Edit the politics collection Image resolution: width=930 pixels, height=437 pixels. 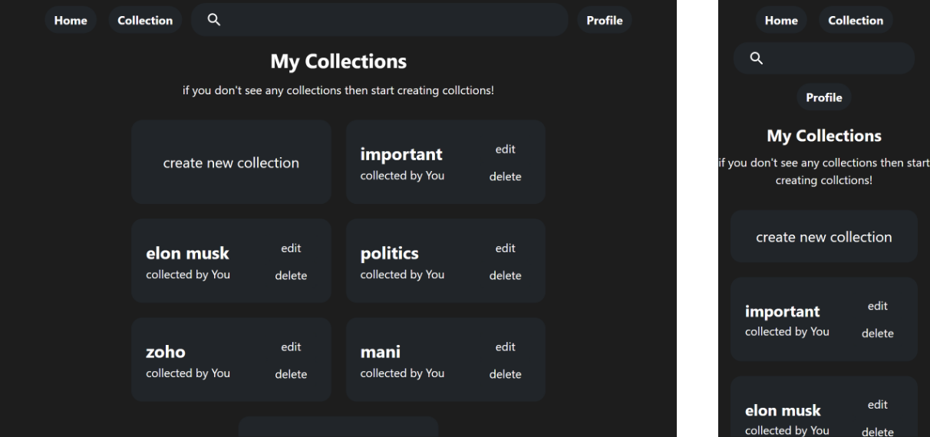505,248
